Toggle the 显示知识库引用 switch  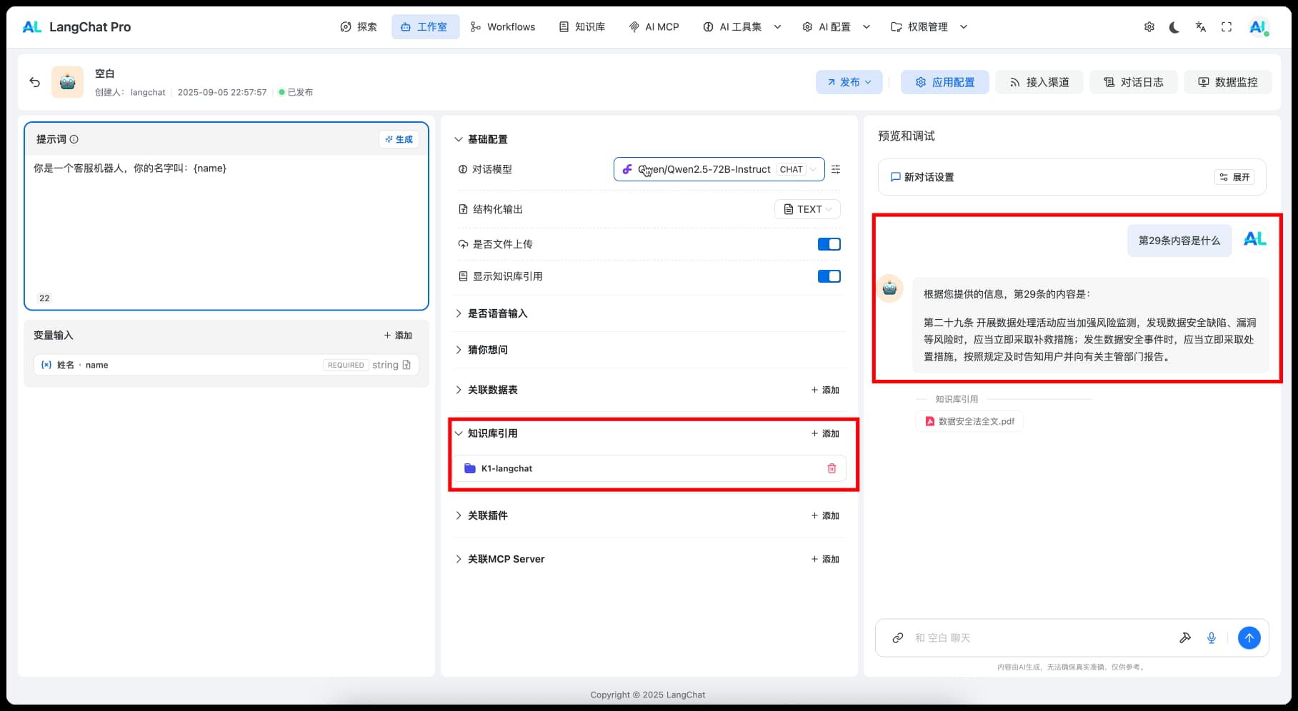click(x=829, y=276)
